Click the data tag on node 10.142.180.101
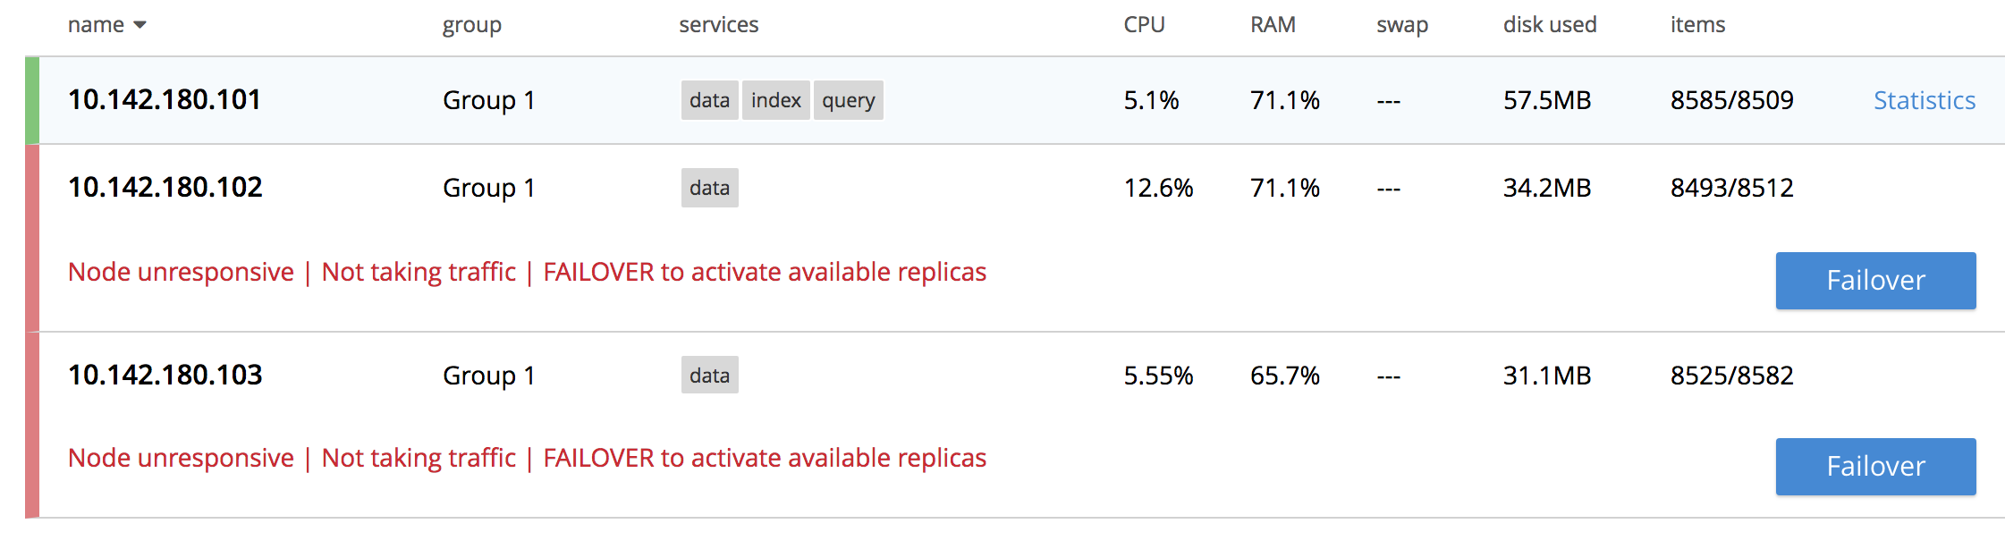The image size is (2005, 549). [709, 100]
